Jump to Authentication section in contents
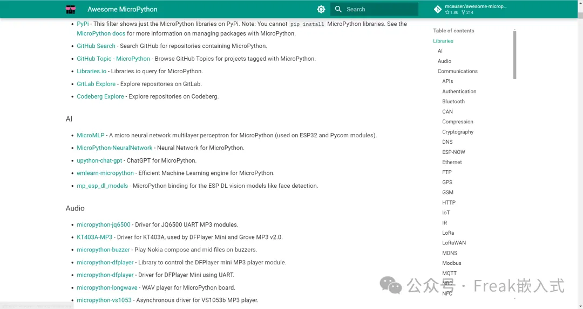 459,92
